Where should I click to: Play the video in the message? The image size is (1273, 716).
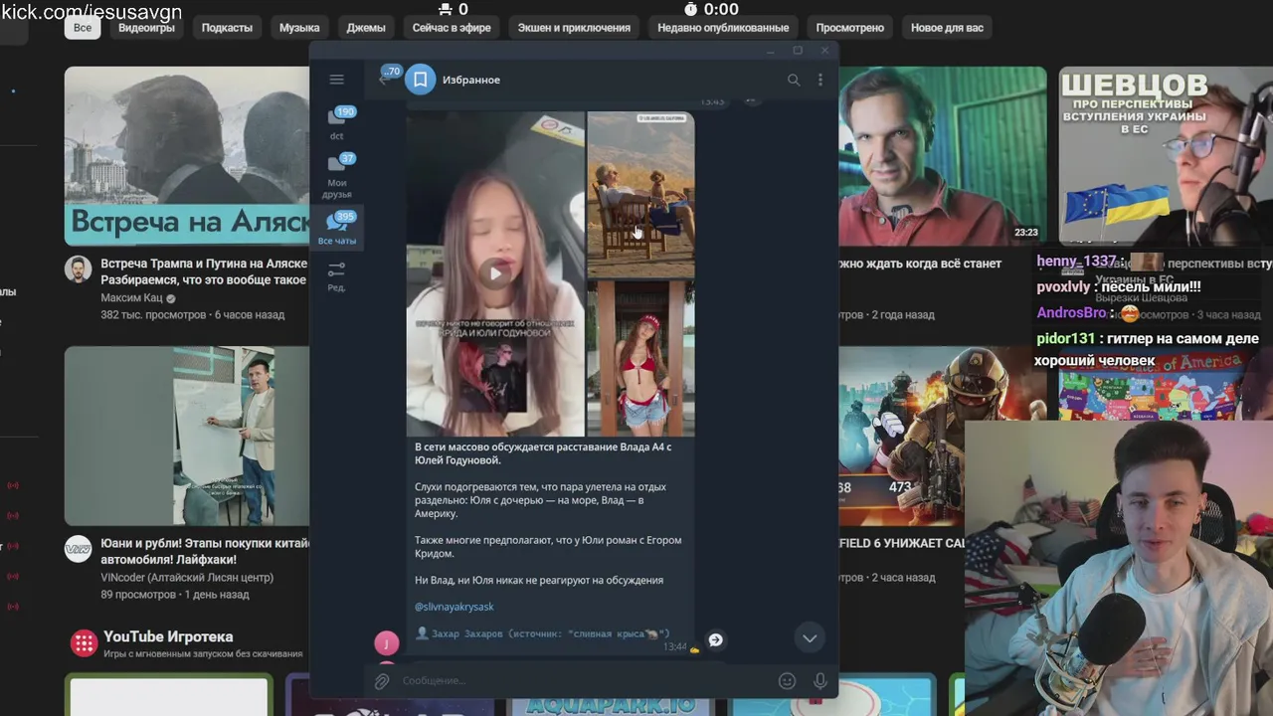(495, 273)
